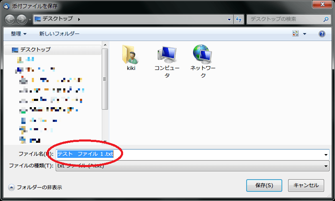Viewport: 335px width, 201px height.
Task: Select デスクトップ in the navigation tree
Action: pos(35,49)
